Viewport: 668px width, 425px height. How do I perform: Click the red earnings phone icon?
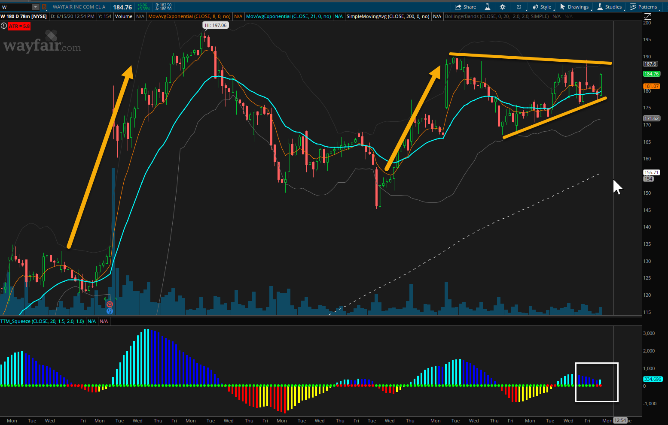110,304
